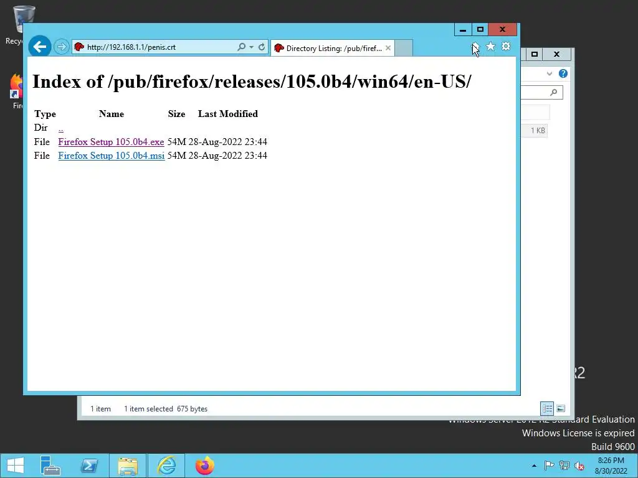Close the Directory Listing tab
Screen dimensions: 638x478
388,48
